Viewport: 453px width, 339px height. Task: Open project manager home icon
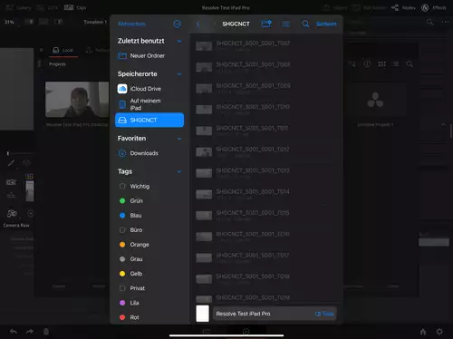(x=423, y=332)
